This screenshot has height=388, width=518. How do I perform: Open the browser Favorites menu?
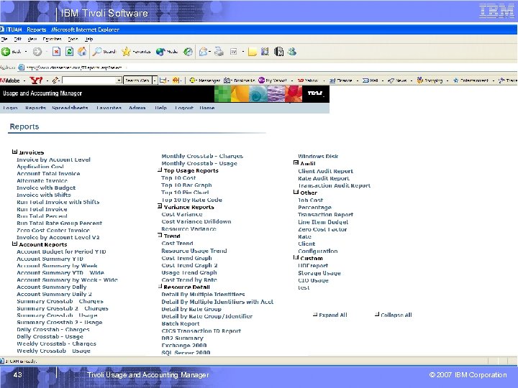53,39
